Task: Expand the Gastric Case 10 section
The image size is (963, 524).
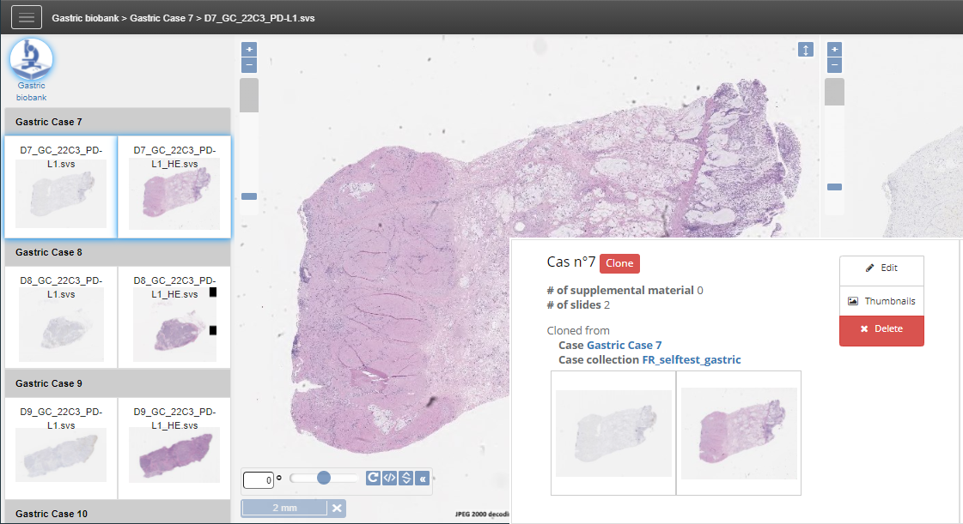Action: [x=118, y=514]
